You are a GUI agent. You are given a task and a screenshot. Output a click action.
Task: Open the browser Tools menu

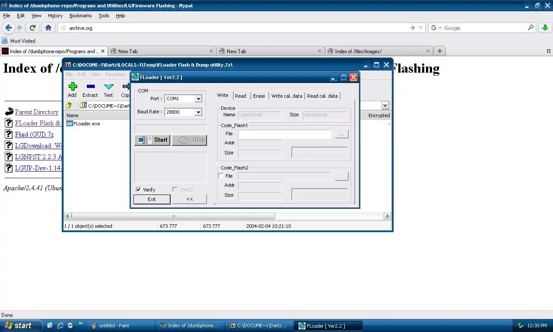[104, 16]
